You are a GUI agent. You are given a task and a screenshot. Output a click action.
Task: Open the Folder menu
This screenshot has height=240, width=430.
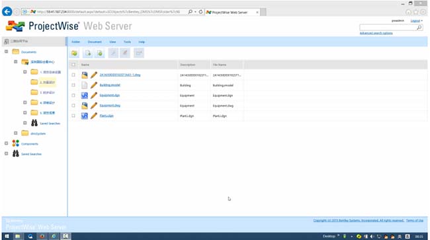pyautogui.click(x=75, y=42)
